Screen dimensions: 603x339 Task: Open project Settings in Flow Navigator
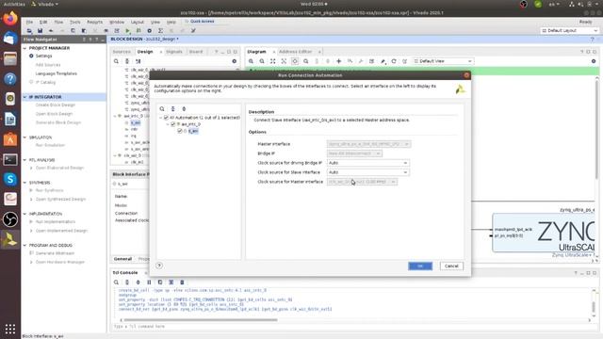point(44,56)
